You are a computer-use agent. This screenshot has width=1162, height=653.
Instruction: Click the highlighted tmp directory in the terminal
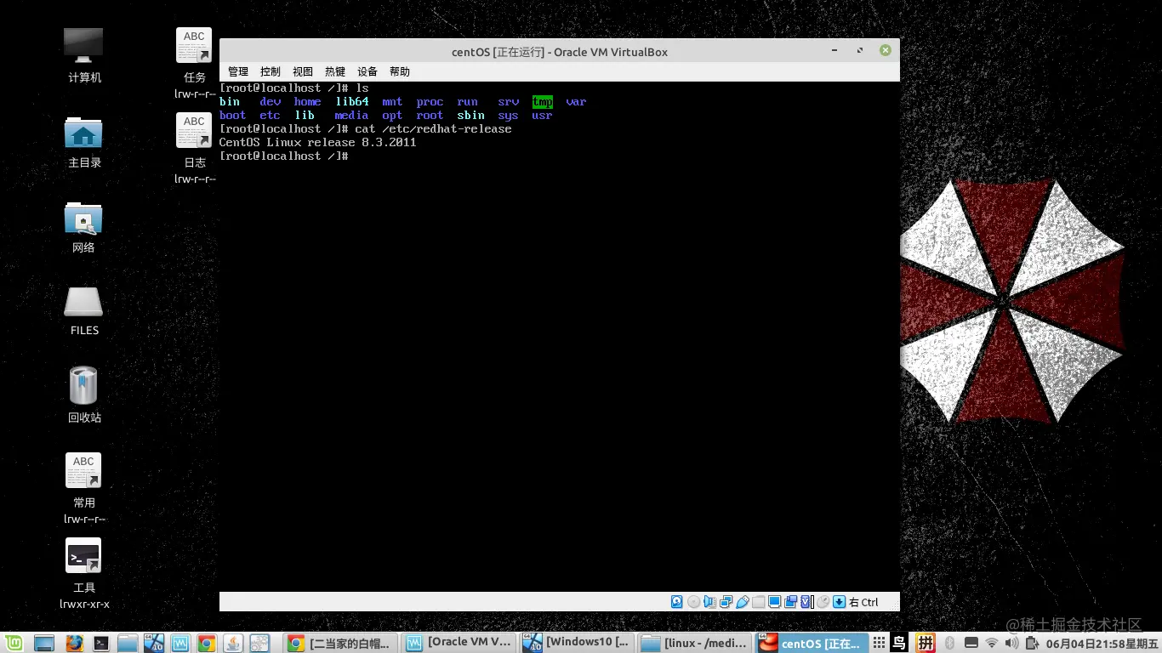[543, 102]
